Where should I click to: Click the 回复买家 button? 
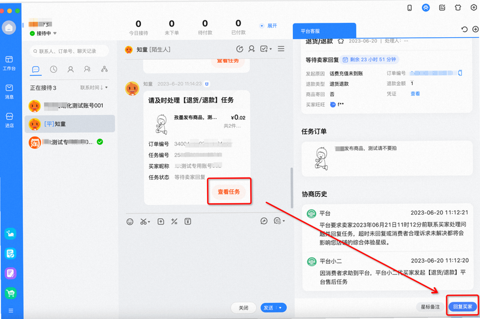pyautogui.click(x=463, y=306)
